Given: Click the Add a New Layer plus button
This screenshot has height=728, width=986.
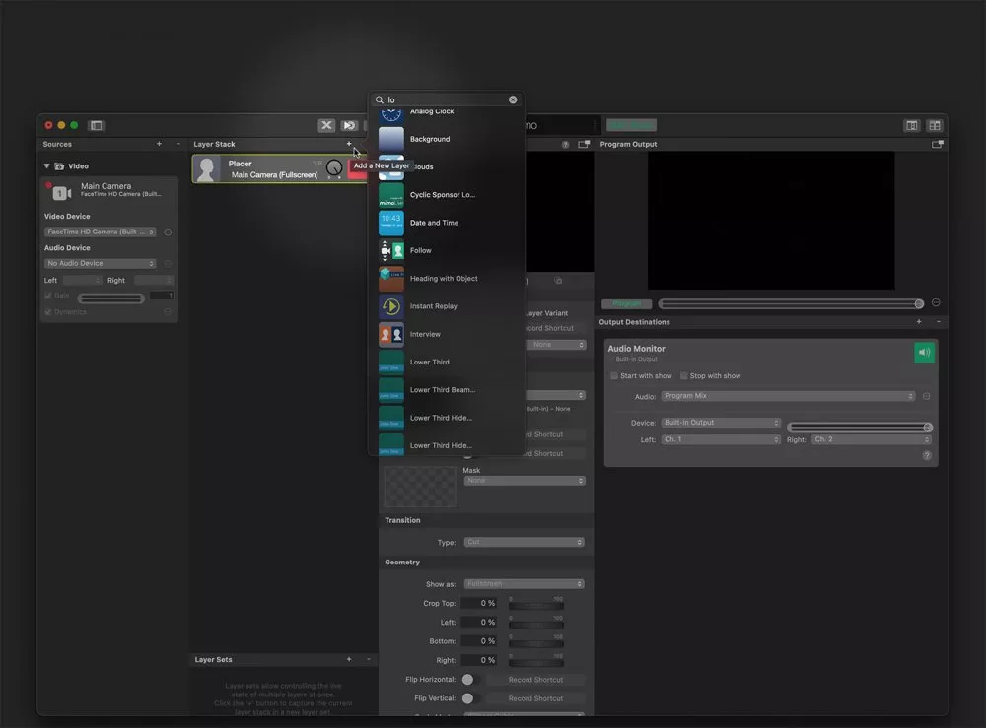Looking at the screenshot, I should 349,144.
